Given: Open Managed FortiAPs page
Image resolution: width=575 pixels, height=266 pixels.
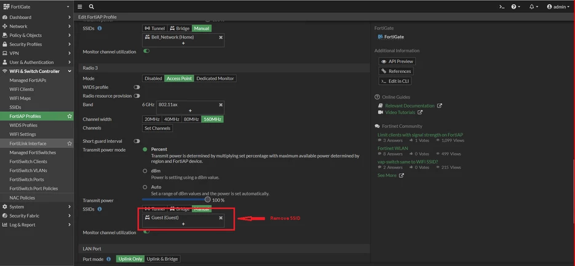Looking at the screenshot, I should (x=28, y=80).
